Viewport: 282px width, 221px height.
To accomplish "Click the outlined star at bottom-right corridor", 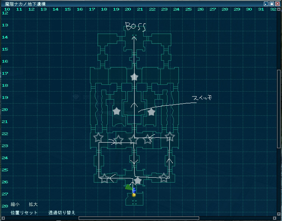I will click(164, 177).
